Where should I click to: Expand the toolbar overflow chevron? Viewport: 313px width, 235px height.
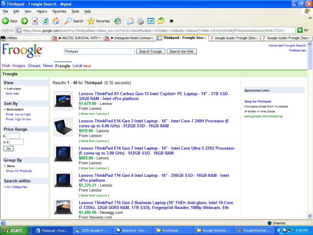(310, 18)
